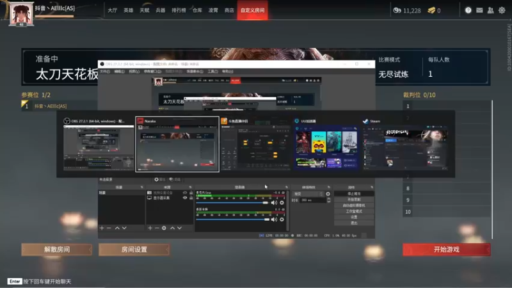The height and width of the screenshot is (288, 512).
Task: Open the 兵器 weapons tab
Action: pos(161,10)
